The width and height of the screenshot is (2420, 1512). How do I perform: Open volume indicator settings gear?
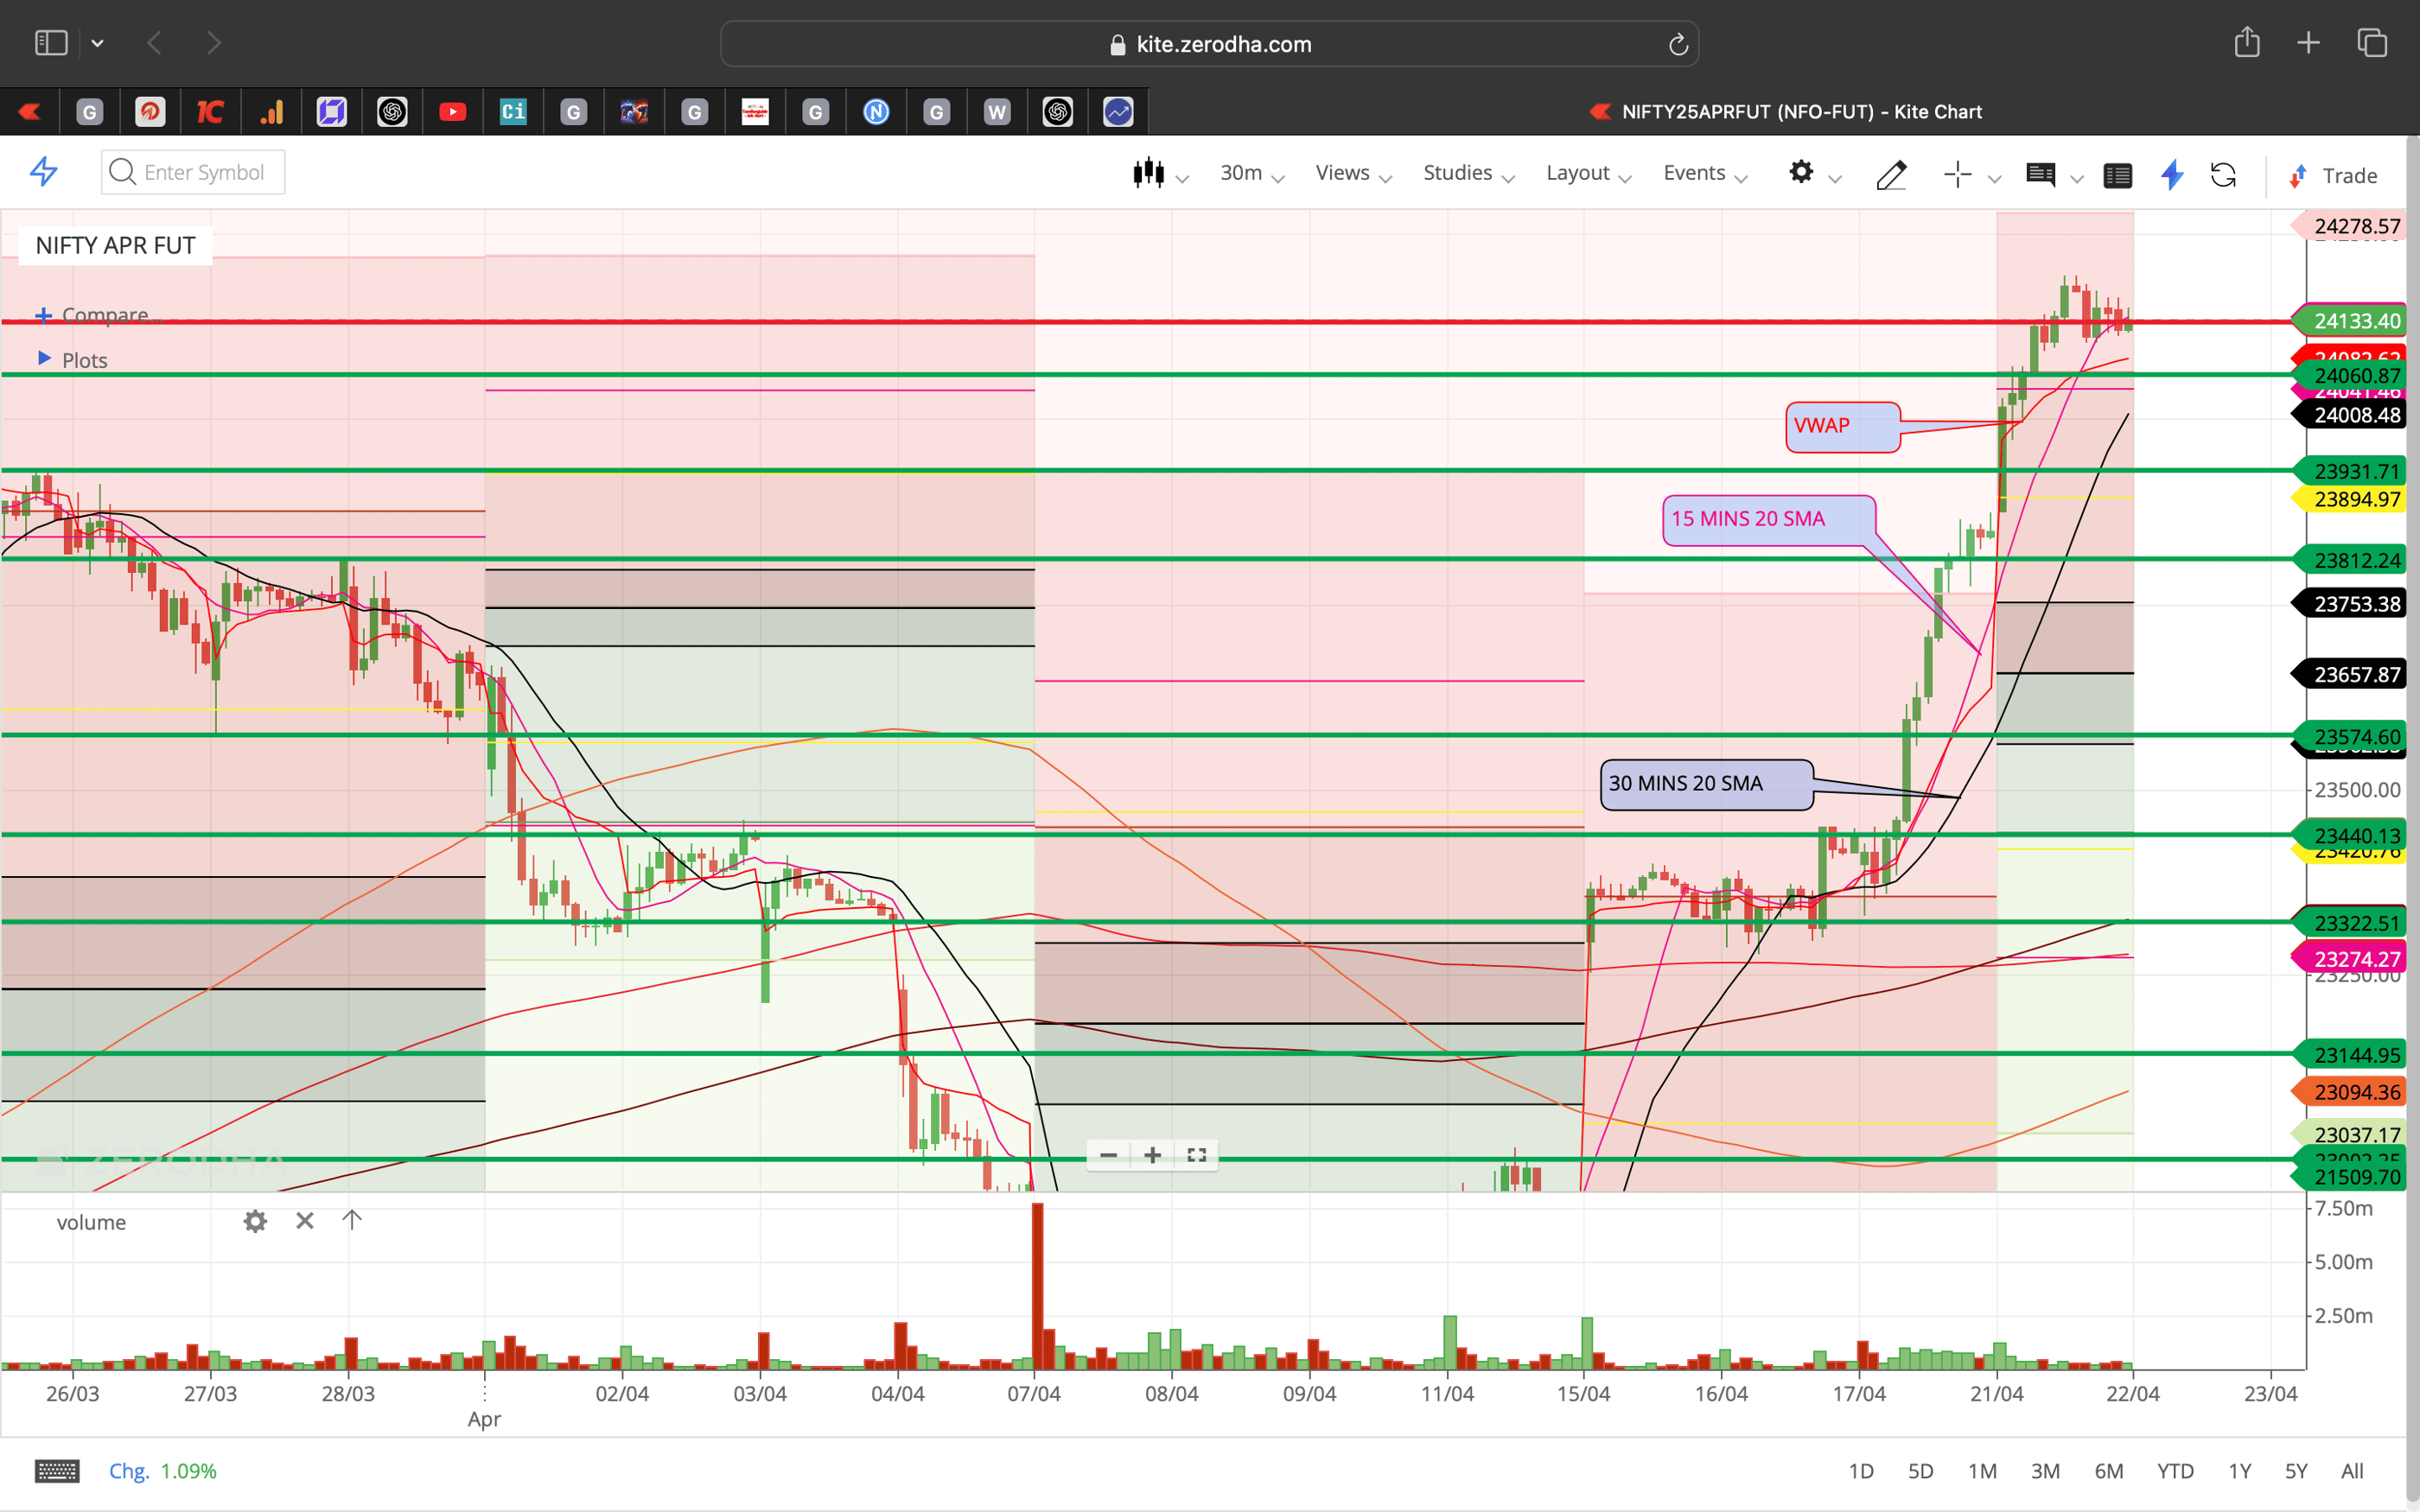point(255,1221)
